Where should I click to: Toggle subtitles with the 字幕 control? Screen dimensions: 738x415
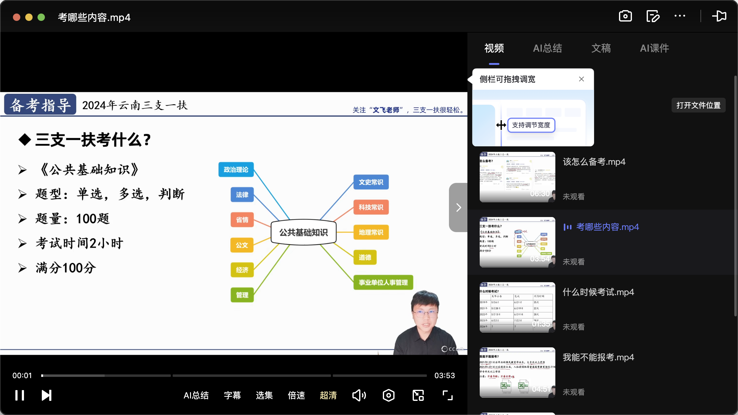coord(232,395)
